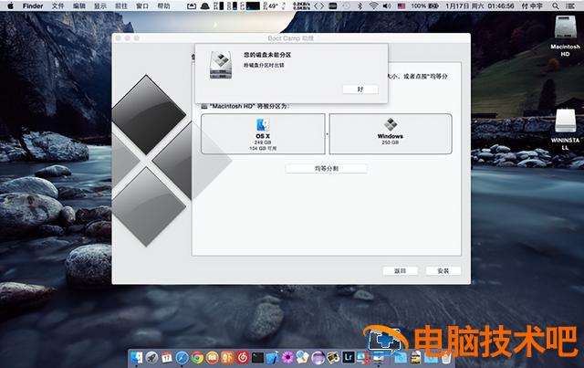Screen dimensions: 584x368
Task: Click the 返回 button
Action: click(400, 271)
